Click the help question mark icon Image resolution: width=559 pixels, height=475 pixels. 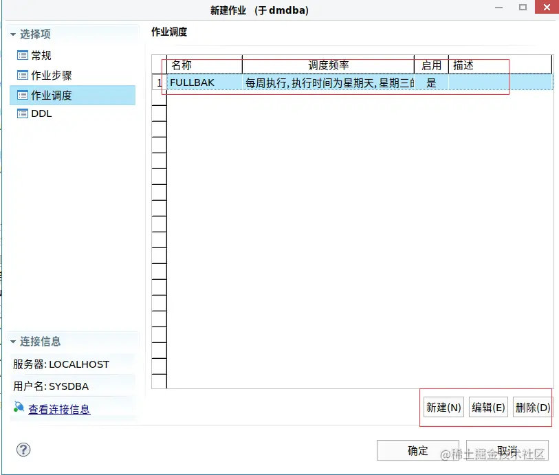pos(23,450)
